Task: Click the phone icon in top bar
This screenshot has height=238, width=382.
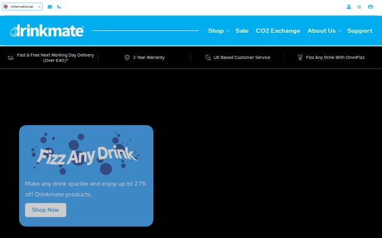Action: (x=59, y=7)
